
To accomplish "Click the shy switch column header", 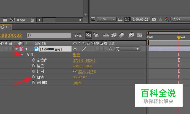I will 75,43.
